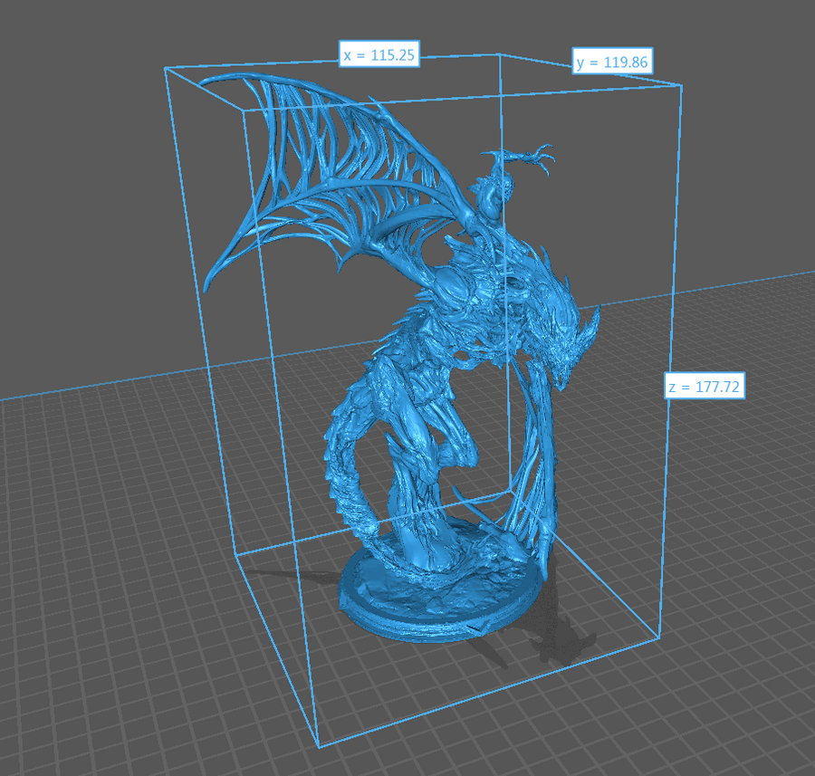Click the lower hooked wing tip
The width and height of the screenshot is (815, 776).
click(x=210, y=283)
